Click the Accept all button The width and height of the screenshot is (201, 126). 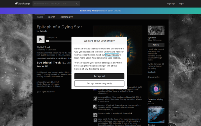click(x=99, y=76)
